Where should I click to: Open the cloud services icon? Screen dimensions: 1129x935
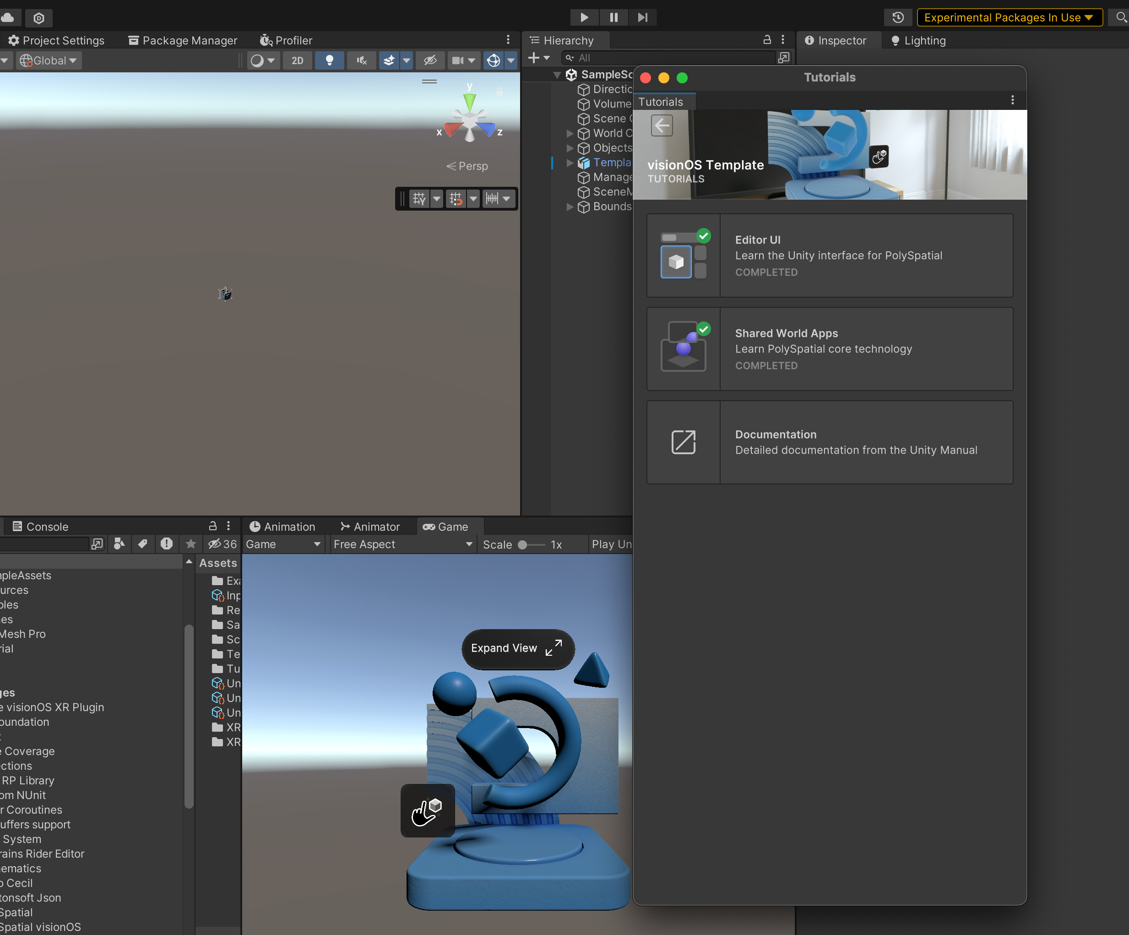click(8, 17)
